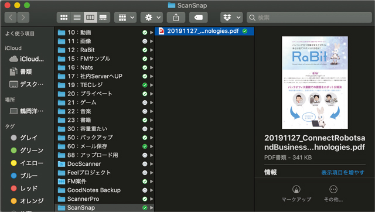Viewport: 375px width, 212px height.
Task: Click the マークアップ button
Action: tap(296, 194)
